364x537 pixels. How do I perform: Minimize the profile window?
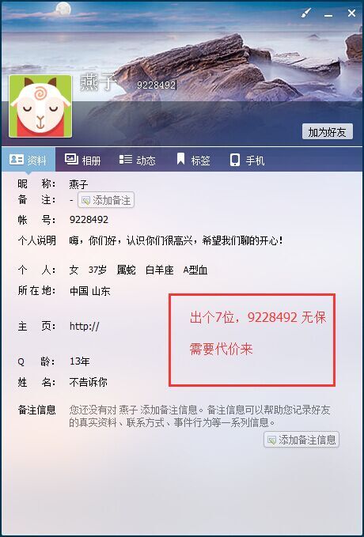[328, 15]
